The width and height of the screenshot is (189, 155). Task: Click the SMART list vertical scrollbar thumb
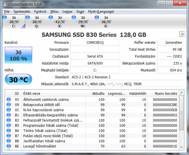tap(181, 113)
